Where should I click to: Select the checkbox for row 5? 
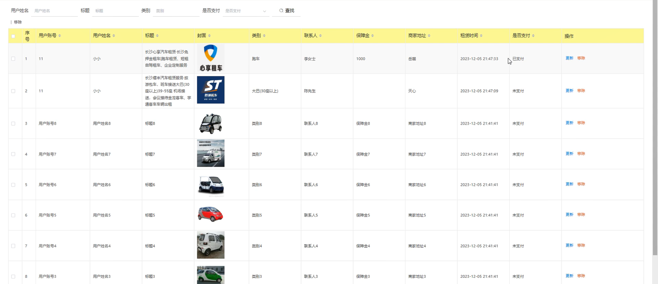pyautogui.click(x=13, y=185)
